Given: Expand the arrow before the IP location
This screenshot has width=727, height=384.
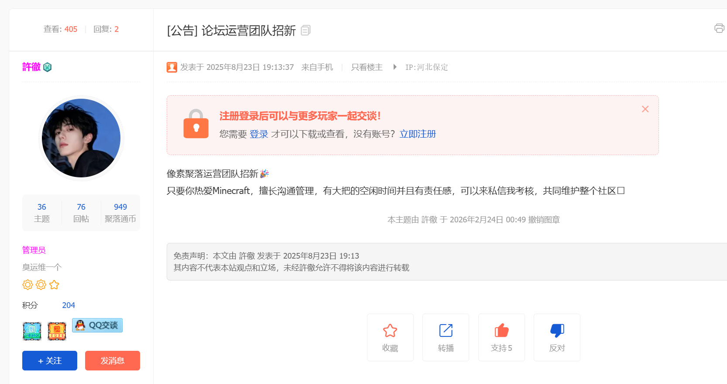Looking at the screenshot, I should pos(394,67).
